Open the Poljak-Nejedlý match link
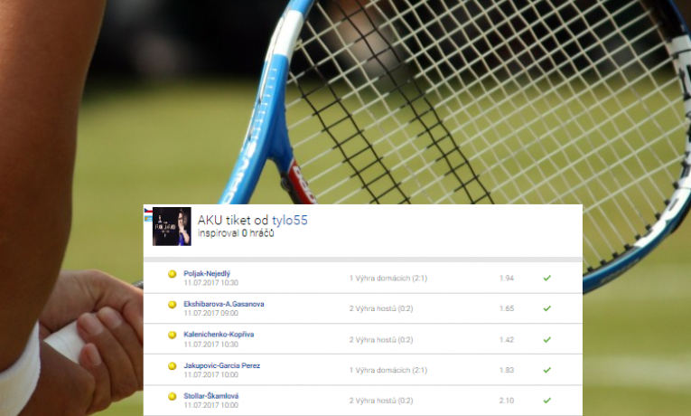 (207, 273)
